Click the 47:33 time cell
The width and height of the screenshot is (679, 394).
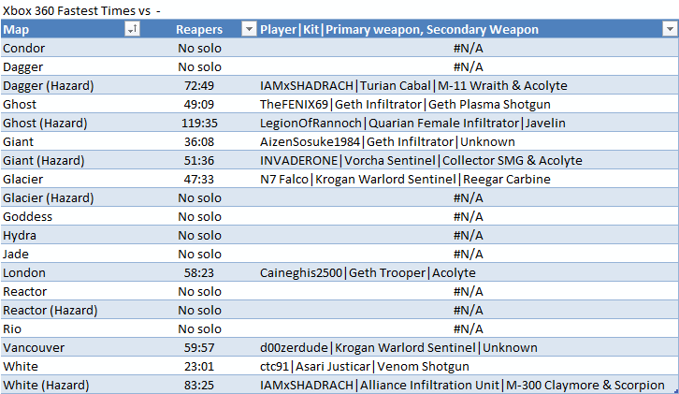coord(199,179)
